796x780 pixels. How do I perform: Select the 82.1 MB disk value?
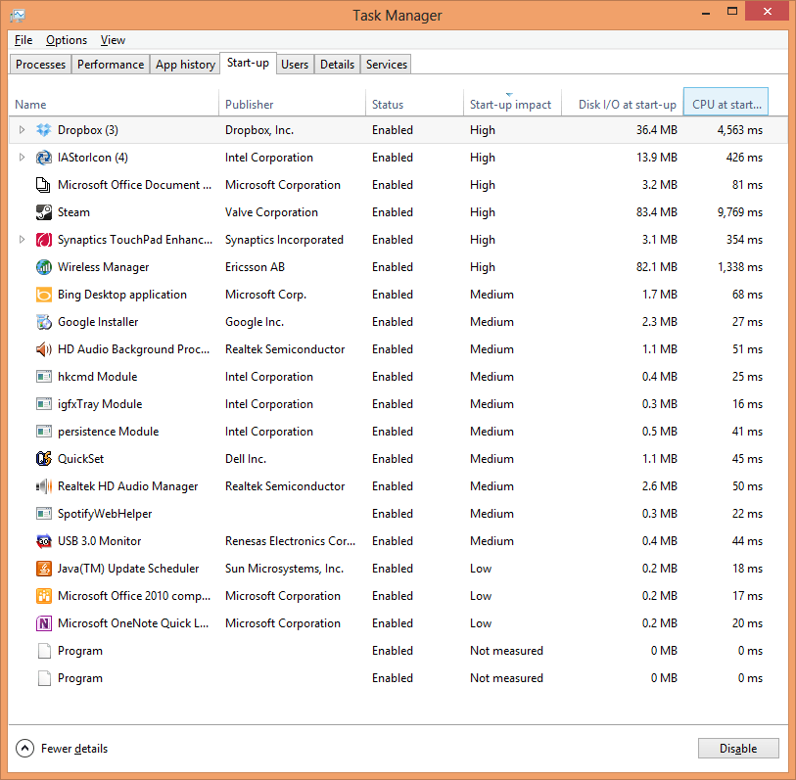[656, 267]
